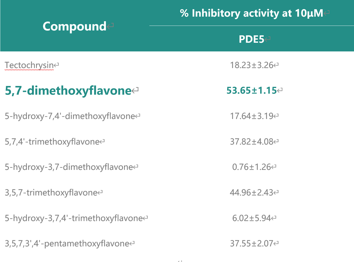Click the 5-hydroxy-3,7,4'-trimethoxyflavone compound name
This screenshot has height=262, width=354.
(74, 218)
